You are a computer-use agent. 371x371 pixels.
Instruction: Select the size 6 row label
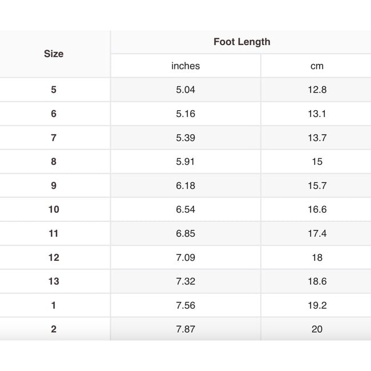tap(54, 114)
